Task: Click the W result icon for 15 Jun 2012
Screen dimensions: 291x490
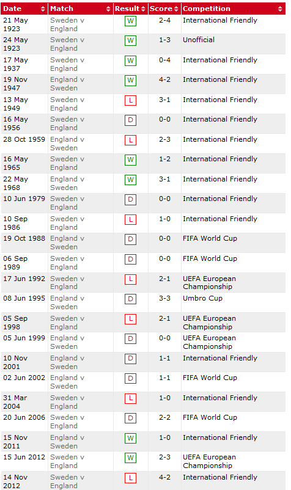Action: pyautogui.click(x=130, y=458)
